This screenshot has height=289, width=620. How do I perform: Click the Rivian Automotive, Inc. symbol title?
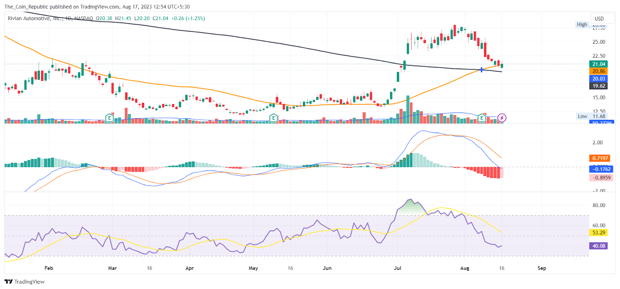(x=36, y=18)
